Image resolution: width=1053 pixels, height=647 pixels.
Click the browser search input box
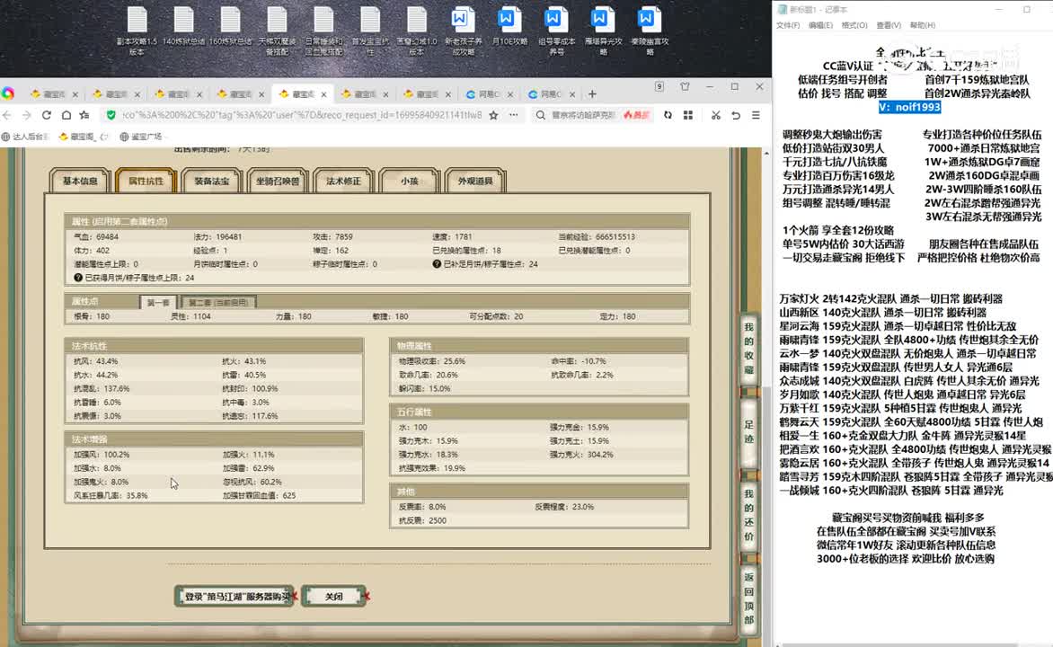[583, 115]
